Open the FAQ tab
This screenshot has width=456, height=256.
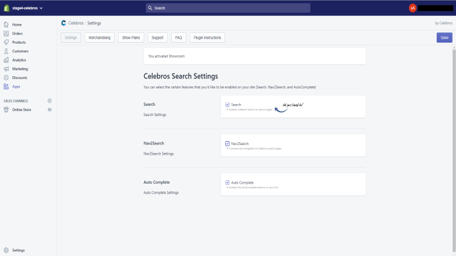pos(178,38)
